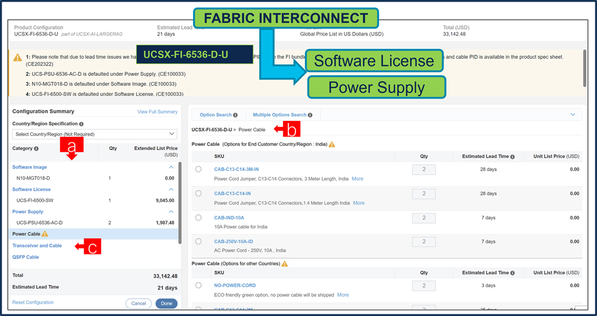Screen dimensions: 597x316
Task: Click the Cancel button
Action: [x=139, y=304]
